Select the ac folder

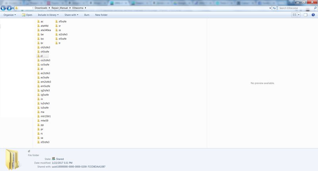[40, 21]
